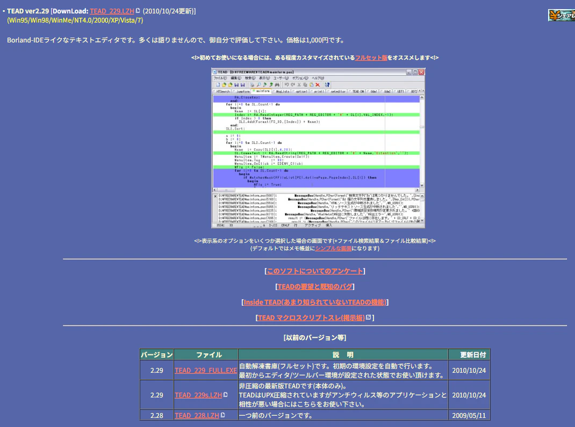Open TEADの要望と既知のバグ link
The height and width of the screenshot is (427, 575).
(x=314, y=287)
